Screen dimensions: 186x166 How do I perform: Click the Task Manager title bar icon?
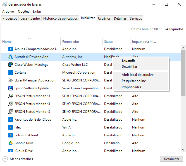click(x=5, y=4)
